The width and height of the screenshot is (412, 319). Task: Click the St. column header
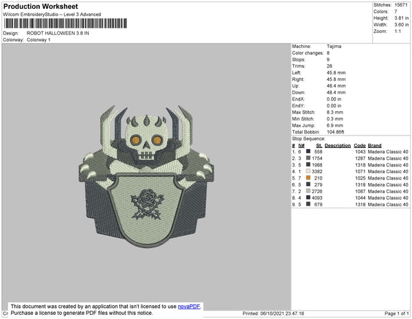[x=319, y=146]
